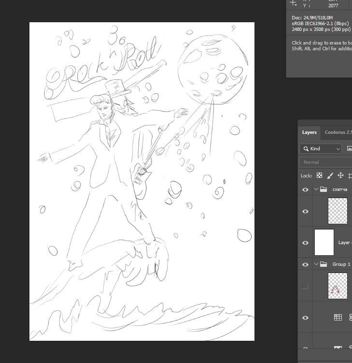This screenshot has height=363, width=352.
Task: Hide the скетча group with eye icon
Action: pyautogui.click(x=305, y=189)
